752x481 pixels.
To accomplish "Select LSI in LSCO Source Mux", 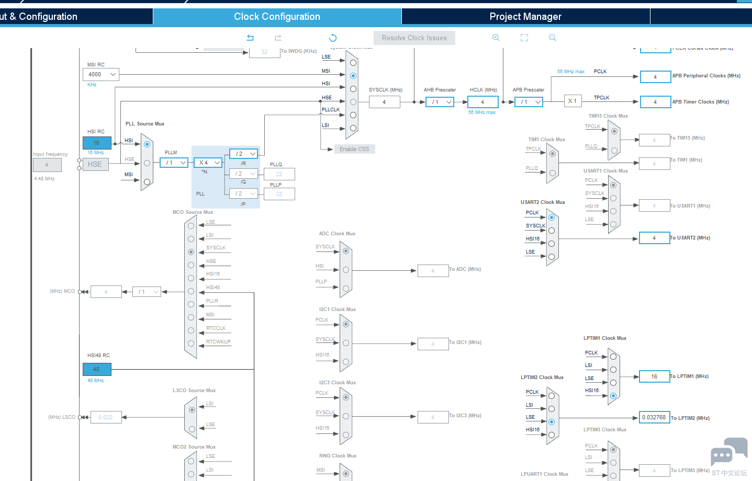I will [192, 410].
